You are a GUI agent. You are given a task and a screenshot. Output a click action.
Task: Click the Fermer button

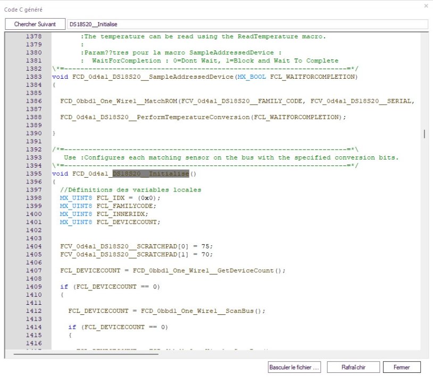pos(402,367)
